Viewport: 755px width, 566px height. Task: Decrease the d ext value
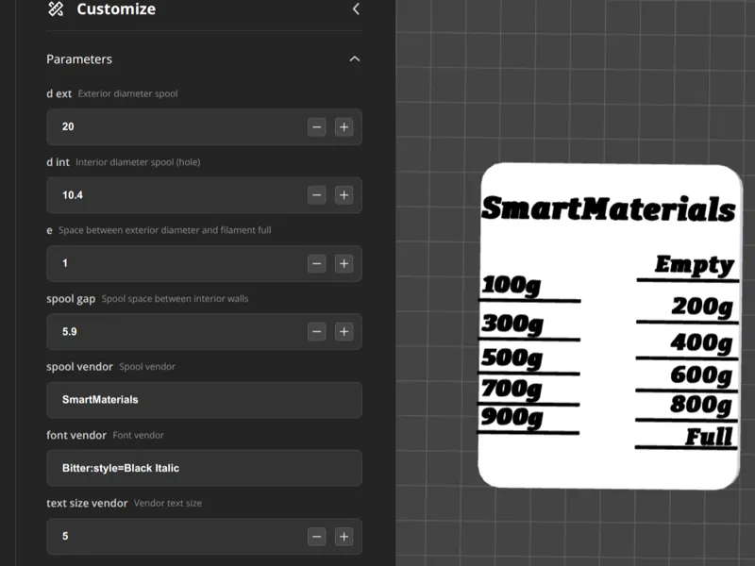[x=317, y=126]
